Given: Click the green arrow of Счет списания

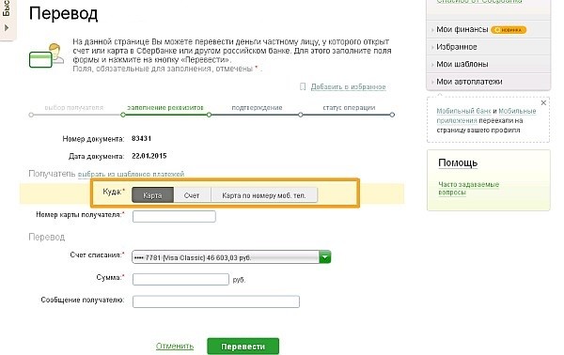Looking at the screenshot, I should (x=325, y=257).
